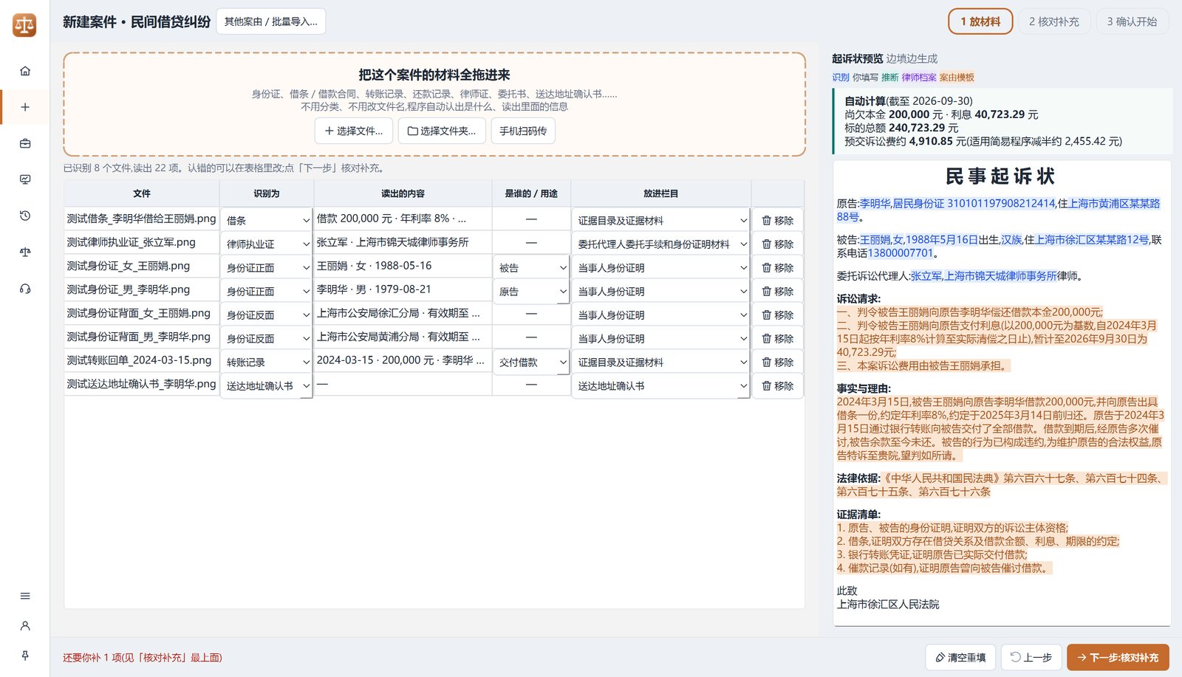Screen dimensions: 1182x677
Task: Open the briefcase cases sidebar icon
Action: [25, 143]
